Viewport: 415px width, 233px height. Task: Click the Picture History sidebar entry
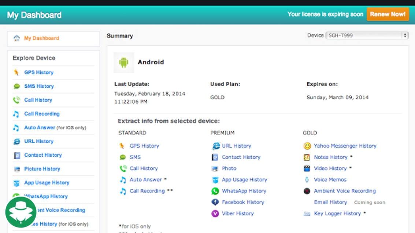pos(41,169)
